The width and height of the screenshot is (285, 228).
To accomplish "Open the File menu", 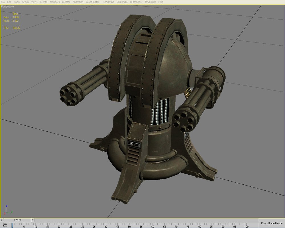I will point(3,2).
